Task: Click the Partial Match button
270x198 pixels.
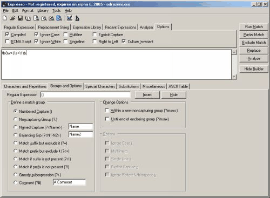Action: coord(254,35)
